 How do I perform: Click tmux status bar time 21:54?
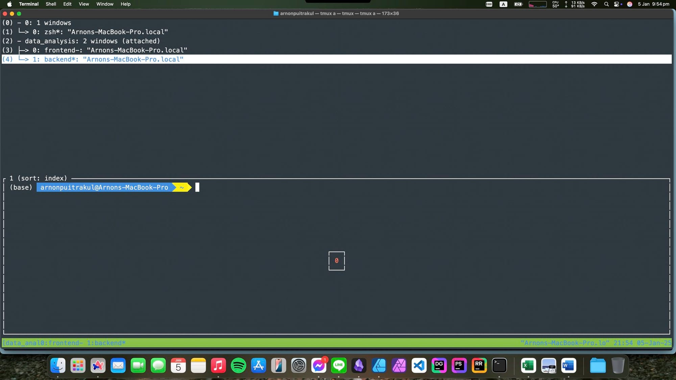623,343
